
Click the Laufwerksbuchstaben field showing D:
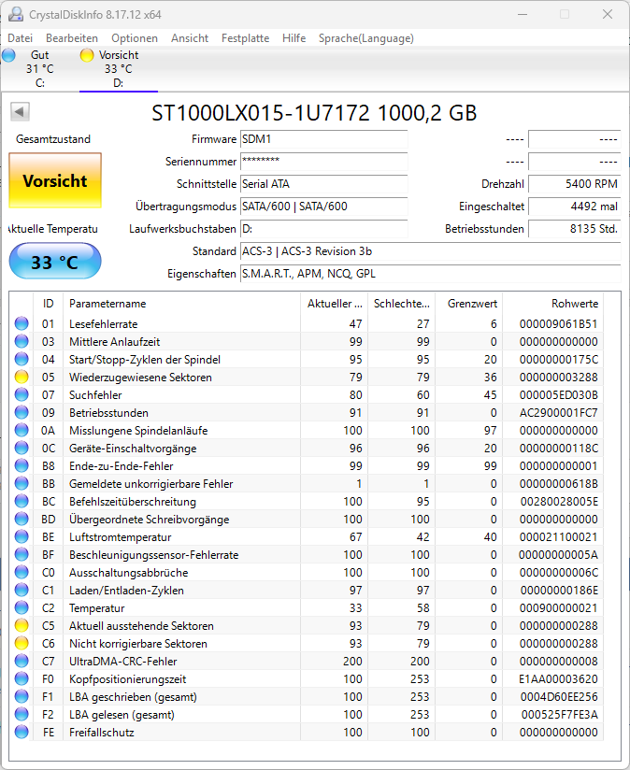pos(324,229)
